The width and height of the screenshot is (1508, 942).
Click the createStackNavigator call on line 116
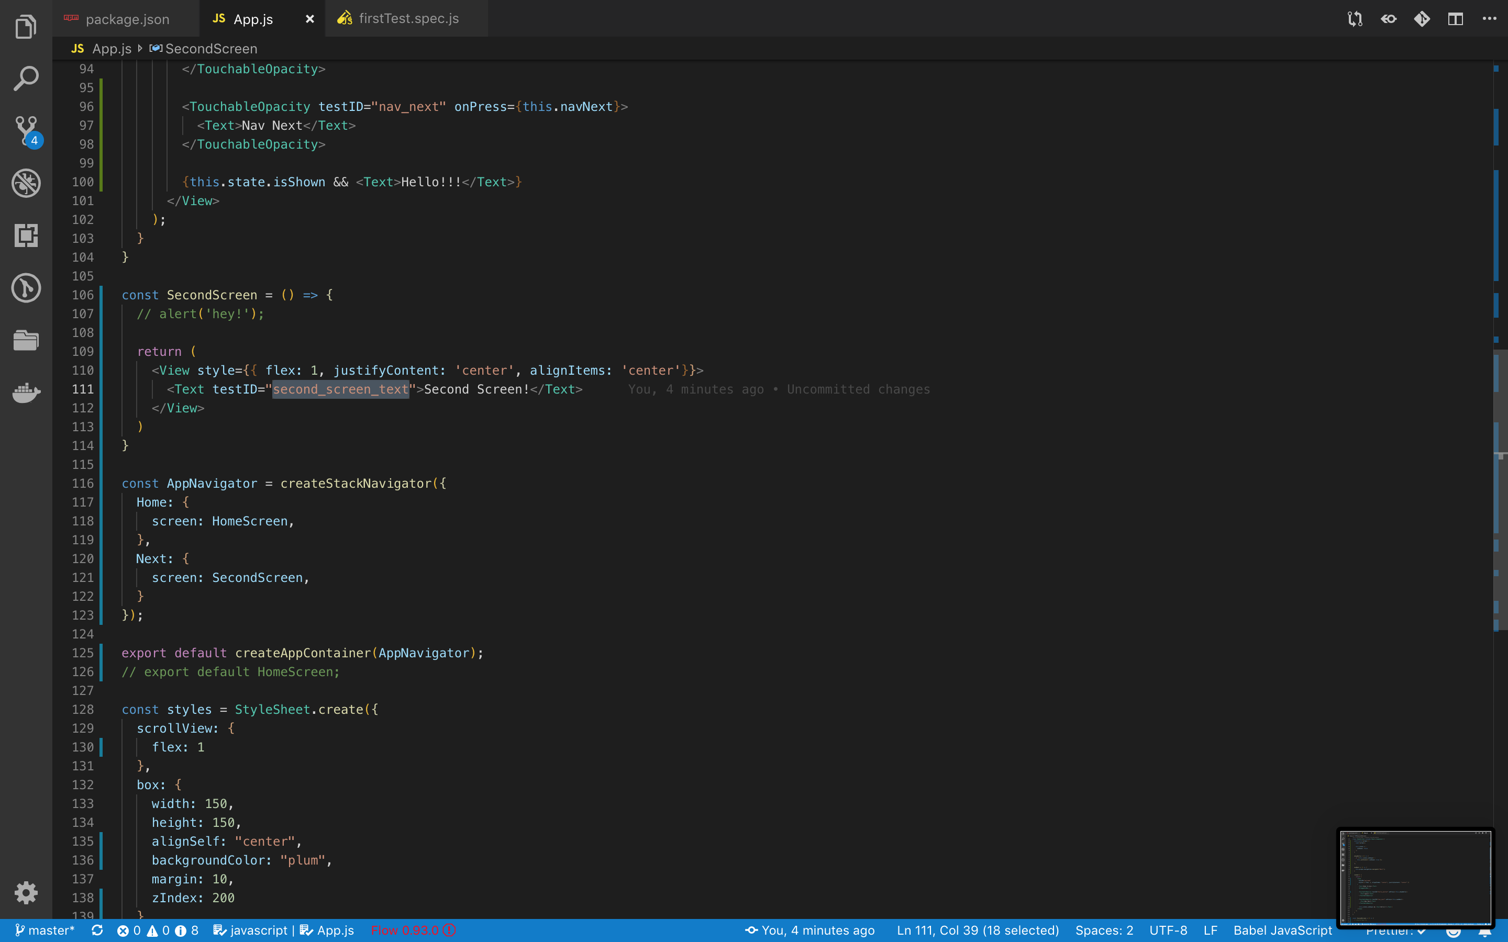coord(356,484)
